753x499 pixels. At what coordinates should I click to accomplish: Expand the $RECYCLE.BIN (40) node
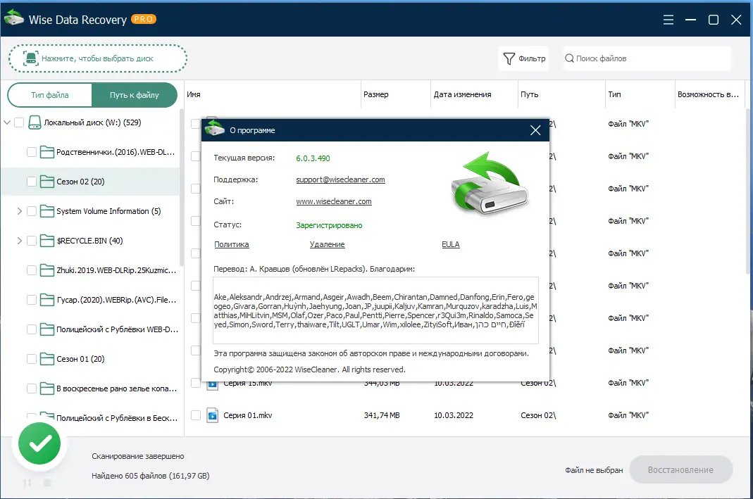[x=20, y=241]
